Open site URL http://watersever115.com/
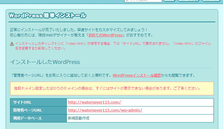This screenshot has width=223, height=129. (95, 102)
